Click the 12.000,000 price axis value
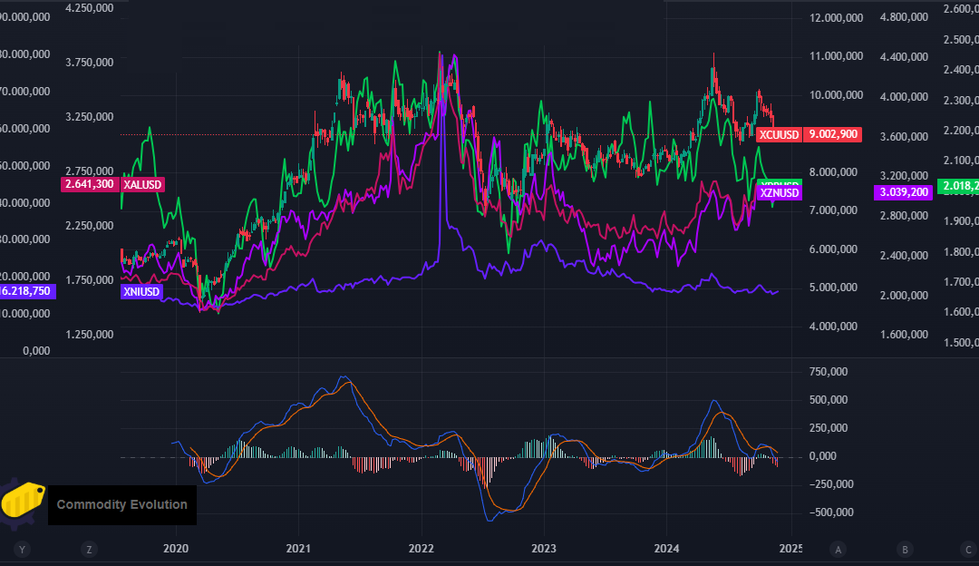 pyautogui.click(x=836, y=18)
